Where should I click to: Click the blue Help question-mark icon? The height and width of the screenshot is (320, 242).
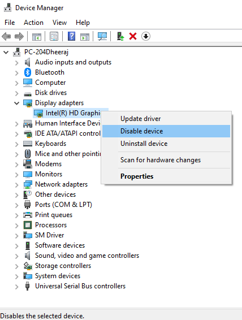71,37
